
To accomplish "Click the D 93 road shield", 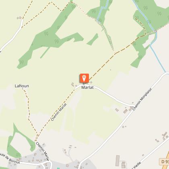I will pos(164,161).
